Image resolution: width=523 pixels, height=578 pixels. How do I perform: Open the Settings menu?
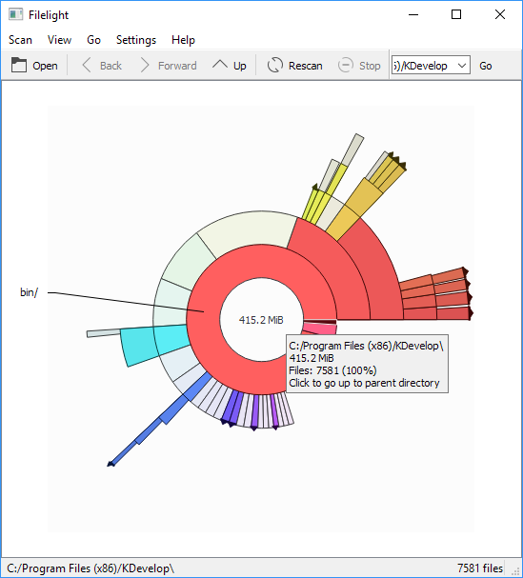(136, 40)
